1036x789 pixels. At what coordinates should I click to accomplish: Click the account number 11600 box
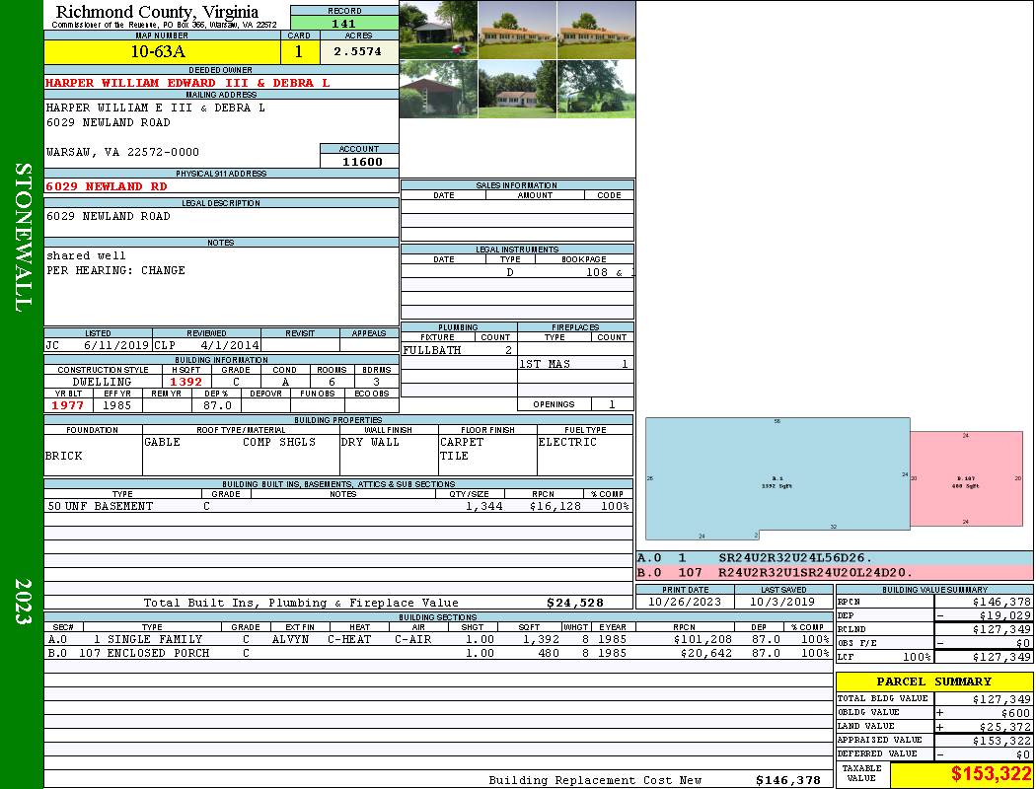tap(359, 161)
